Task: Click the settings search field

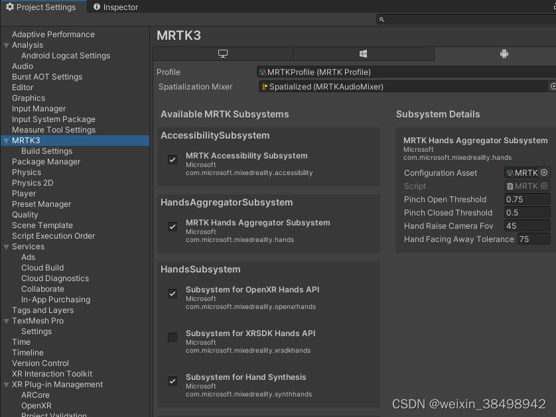Action: pyautogui.click(x=466, y=19)
